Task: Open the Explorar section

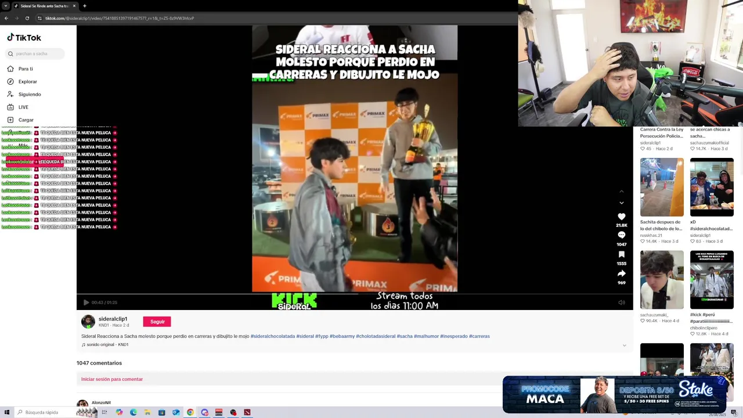Action: click(x=22, y=81)
